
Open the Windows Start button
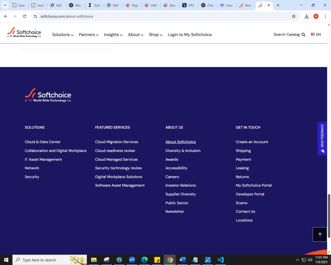click(6, 260)
